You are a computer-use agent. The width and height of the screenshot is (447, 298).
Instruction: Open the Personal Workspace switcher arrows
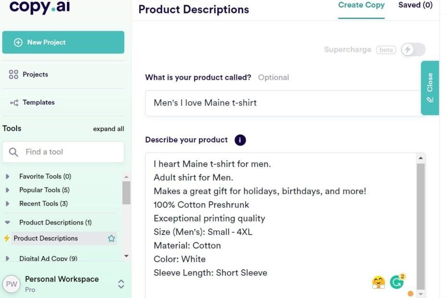[x=121, y=284]
